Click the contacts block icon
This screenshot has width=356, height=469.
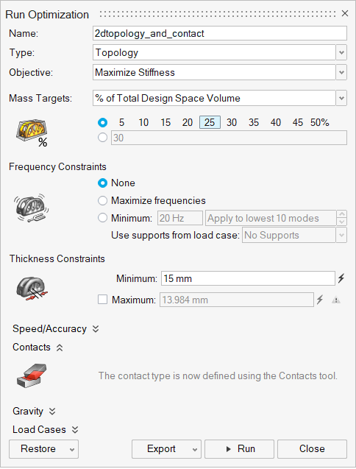pos(32,375)
